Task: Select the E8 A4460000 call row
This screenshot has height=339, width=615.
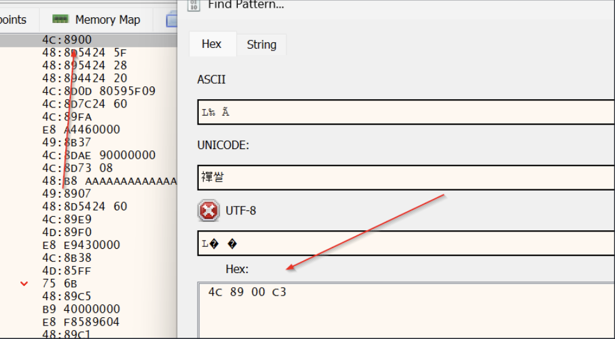Action: [x=81, y=129]
